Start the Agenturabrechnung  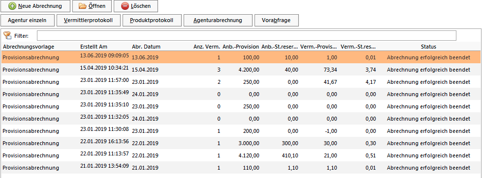[218, 21]
